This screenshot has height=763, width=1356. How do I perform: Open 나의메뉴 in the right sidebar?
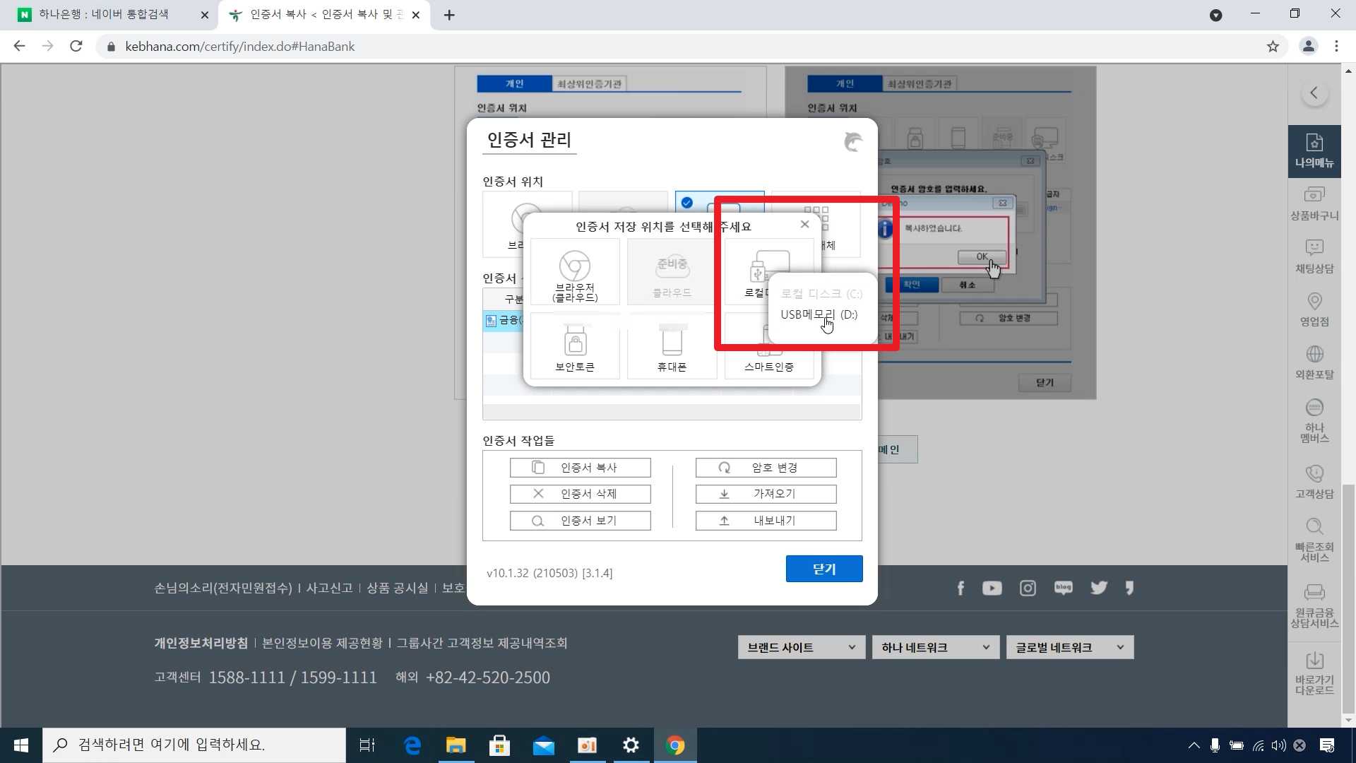[1314, 150]
